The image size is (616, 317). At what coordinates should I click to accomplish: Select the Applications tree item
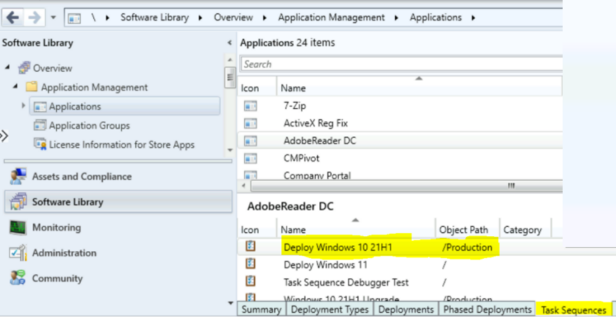coord(125,106)
